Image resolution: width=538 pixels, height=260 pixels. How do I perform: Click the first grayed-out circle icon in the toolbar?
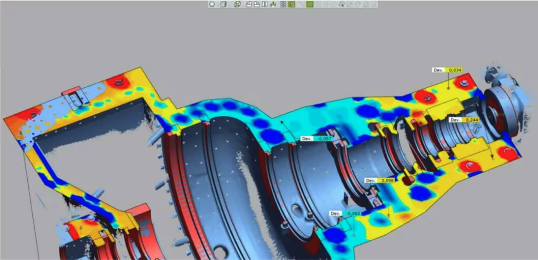pyautogui.click(x=318, y=5)
